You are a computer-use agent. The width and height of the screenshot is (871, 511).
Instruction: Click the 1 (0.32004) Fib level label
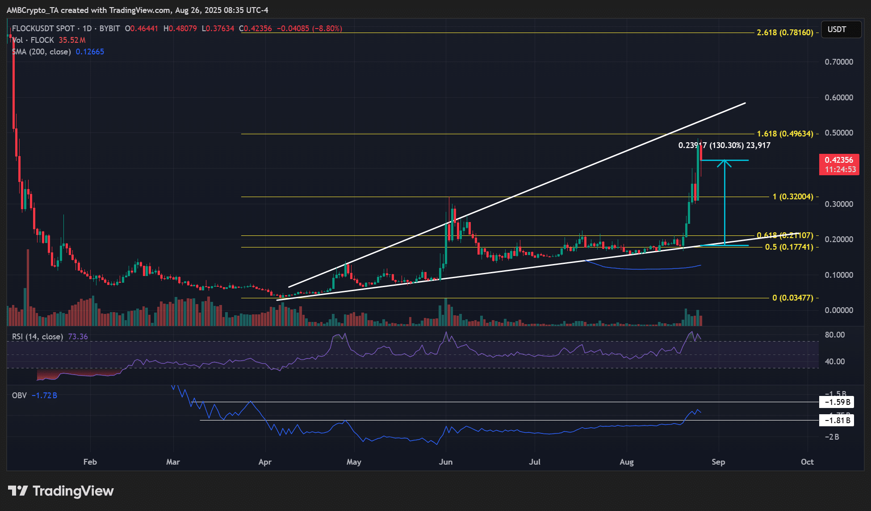[792, 197]
